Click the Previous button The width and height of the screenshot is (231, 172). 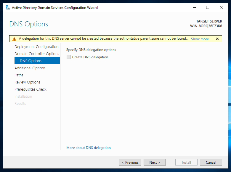pos(130,162)
